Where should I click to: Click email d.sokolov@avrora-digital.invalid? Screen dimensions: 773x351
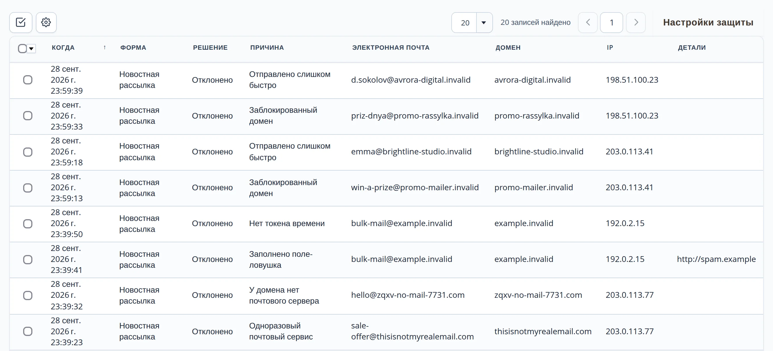click(x=411, y=80)
